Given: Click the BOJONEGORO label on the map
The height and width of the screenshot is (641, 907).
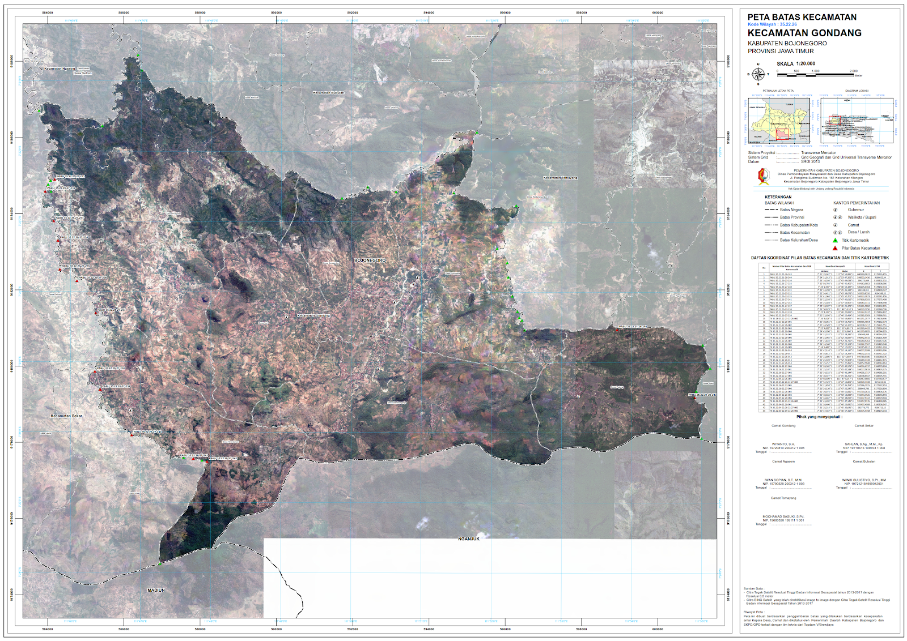Looking at the screenshot, I should click(x=370, y=260).
